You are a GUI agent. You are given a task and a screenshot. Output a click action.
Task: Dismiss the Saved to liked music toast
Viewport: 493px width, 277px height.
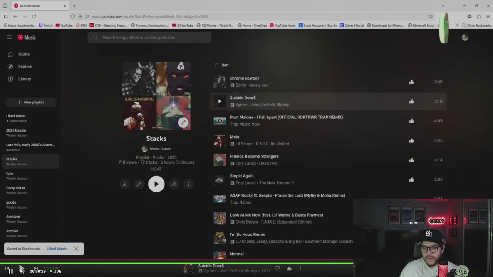76,249
